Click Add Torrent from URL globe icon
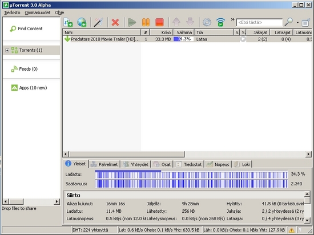The width and height of the screenshot is (314, 235). (82, 22)
